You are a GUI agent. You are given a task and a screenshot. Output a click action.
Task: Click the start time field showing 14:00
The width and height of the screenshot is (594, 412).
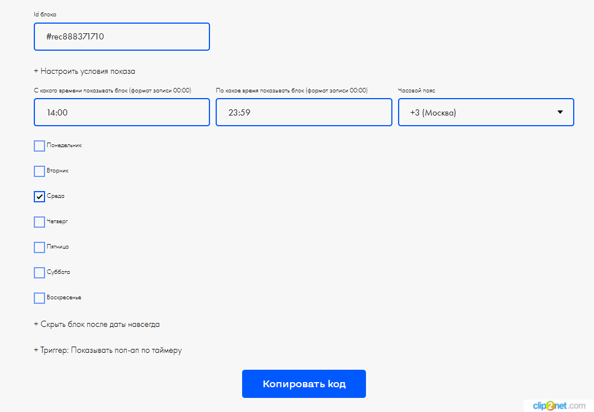coord(122,112)
